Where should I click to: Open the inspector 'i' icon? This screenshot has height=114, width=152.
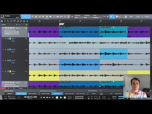click(5, 21)
